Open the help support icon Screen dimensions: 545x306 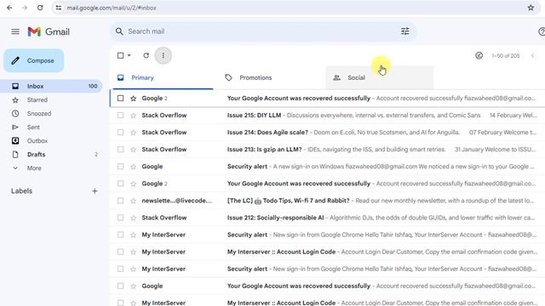point(542,31)
